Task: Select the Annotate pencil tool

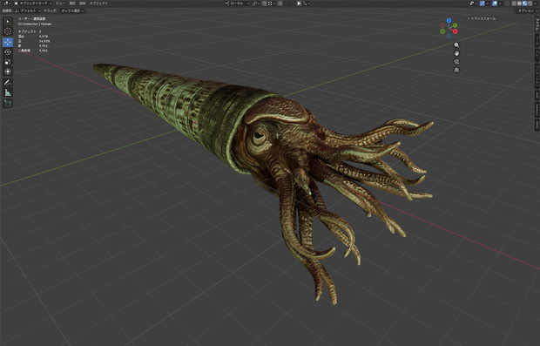Action: 8,83
